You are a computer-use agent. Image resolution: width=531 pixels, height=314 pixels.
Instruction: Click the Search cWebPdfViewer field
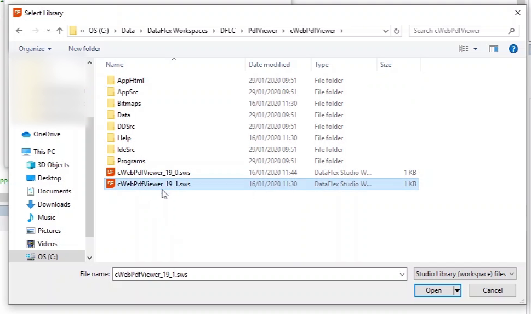point(458,31)
